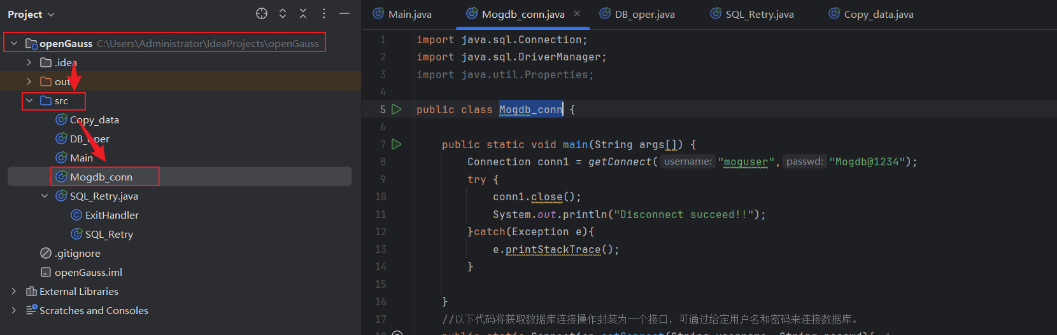
Task: Click printStackTrace call on line 13
Action: (x=553, y=249)
